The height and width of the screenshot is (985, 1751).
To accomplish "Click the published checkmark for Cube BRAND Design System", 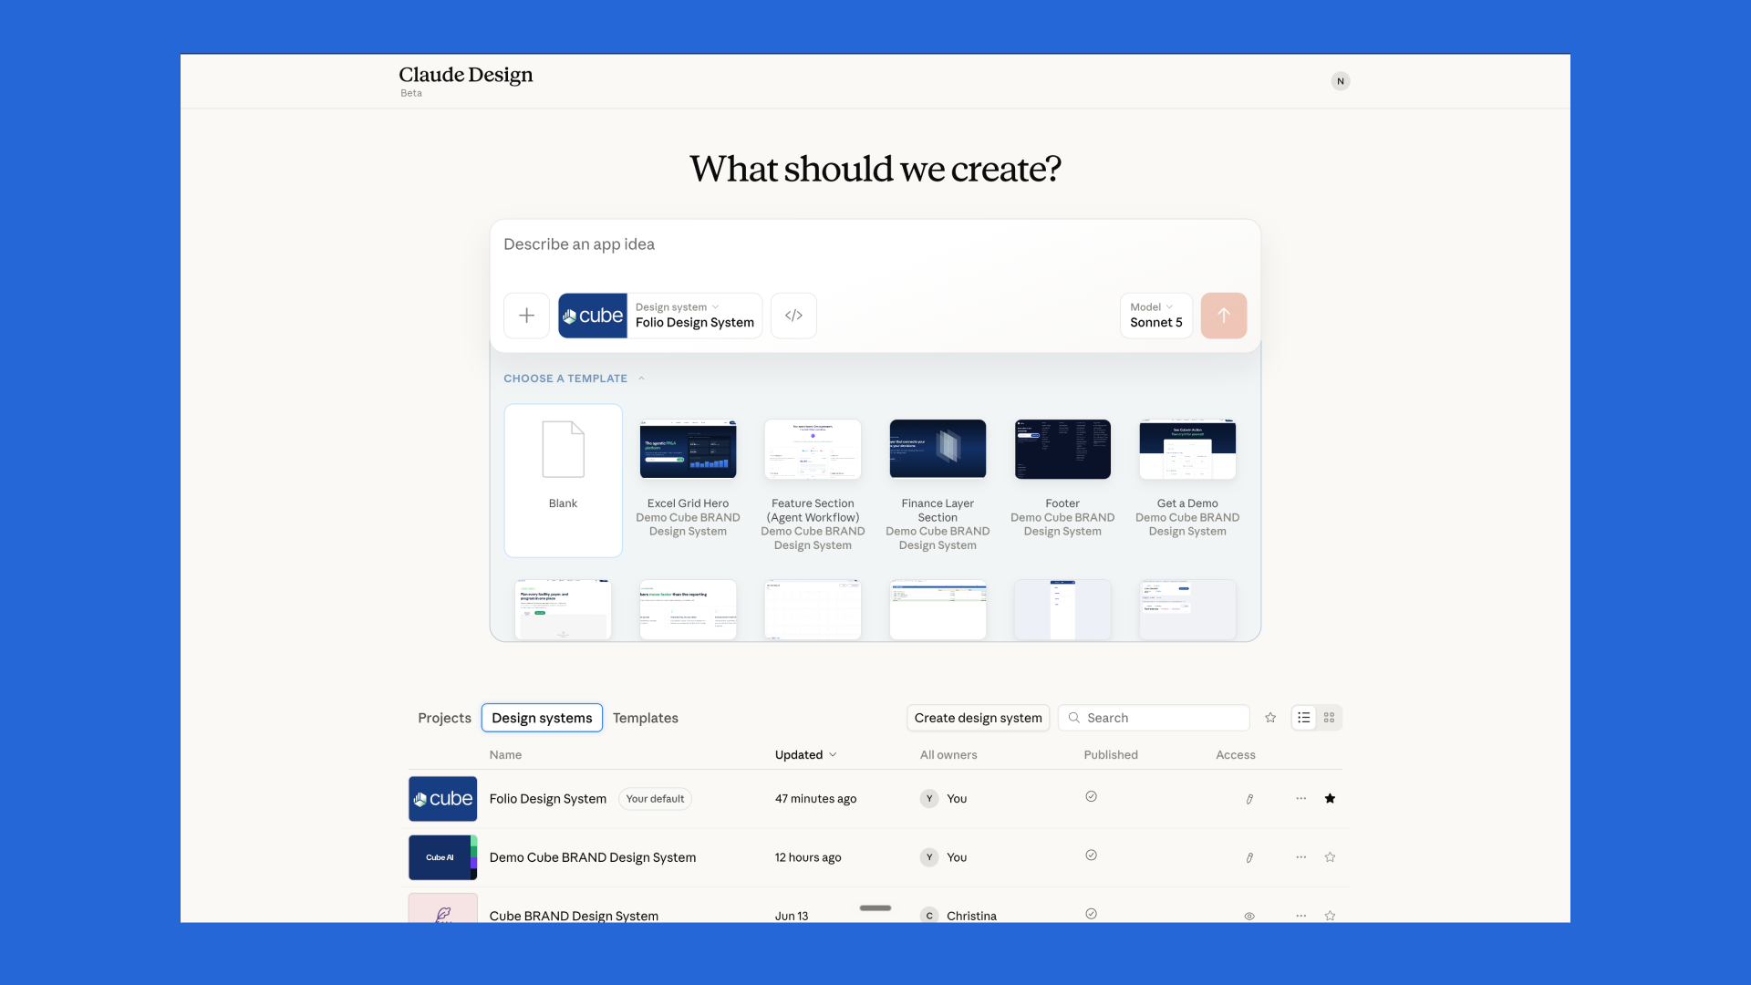I will (x=1091, y=914).
